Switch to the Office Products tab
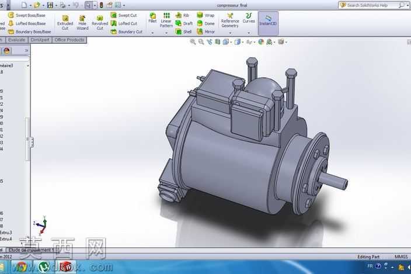Screen dimensions: 411x274 tap(69, 40)
